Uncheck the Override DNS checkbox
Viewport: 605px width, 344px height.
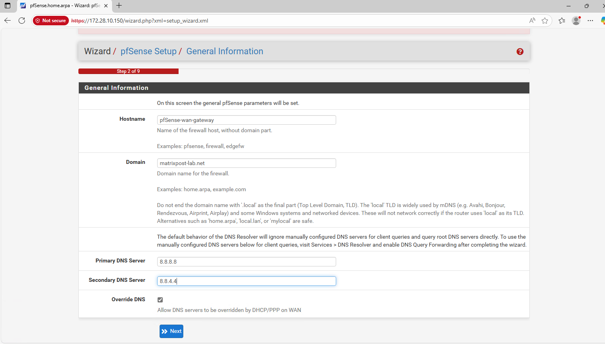160,300
